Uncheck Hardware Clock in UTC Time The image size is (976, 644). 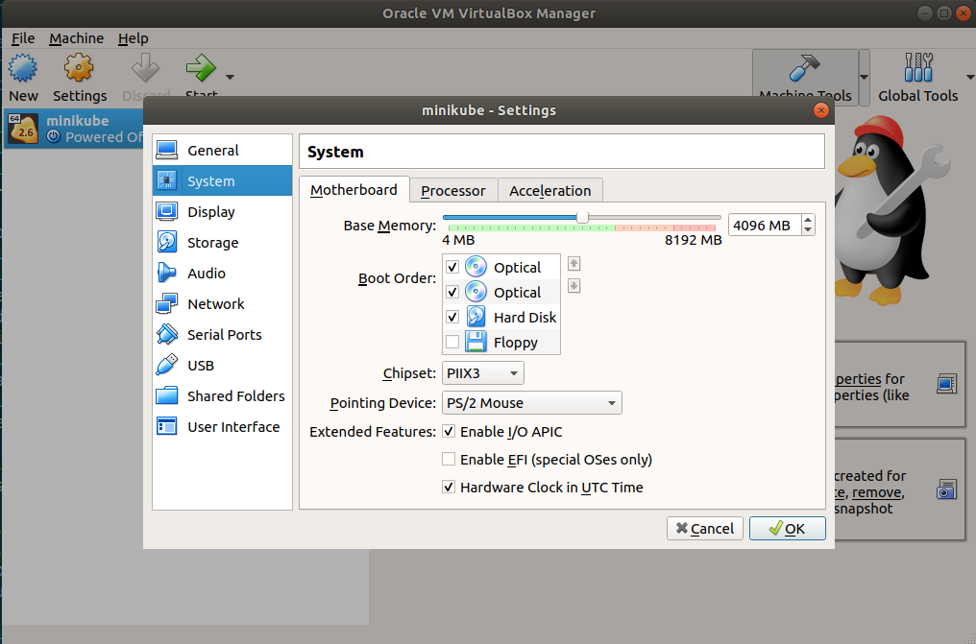click(448, 487)
